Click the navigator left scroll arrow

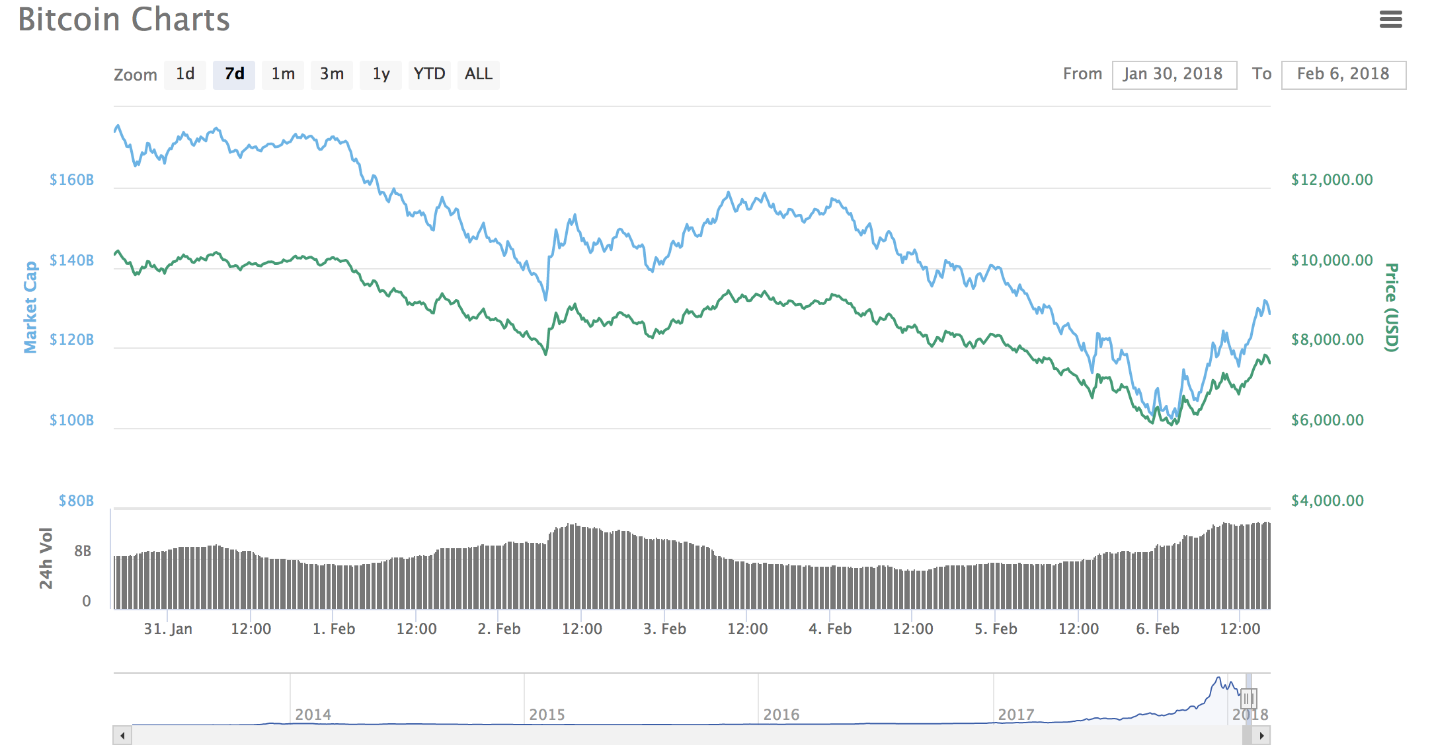tap(122, 735)
